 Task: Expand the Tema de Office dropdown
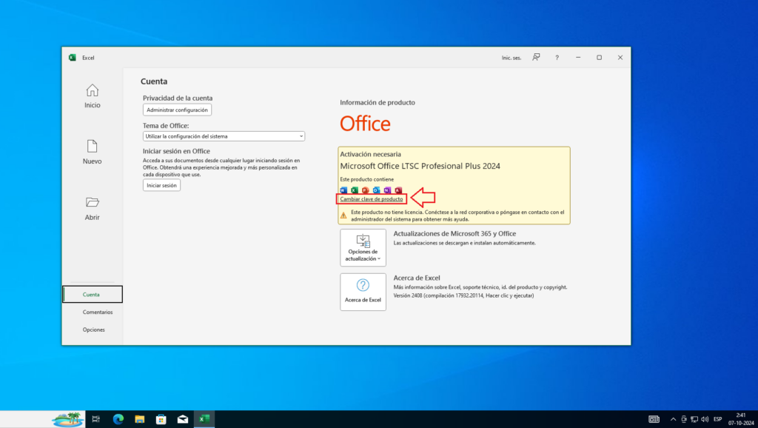tap(224, 136)
